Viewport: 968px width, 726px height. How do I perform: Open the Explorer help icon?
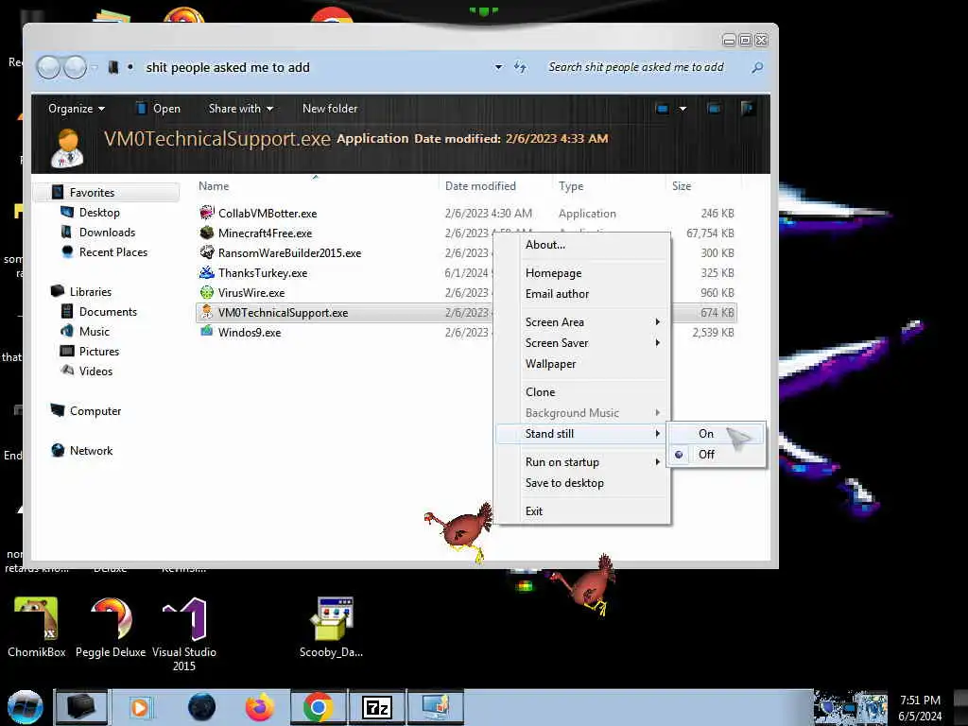click(x=747, y=109)
